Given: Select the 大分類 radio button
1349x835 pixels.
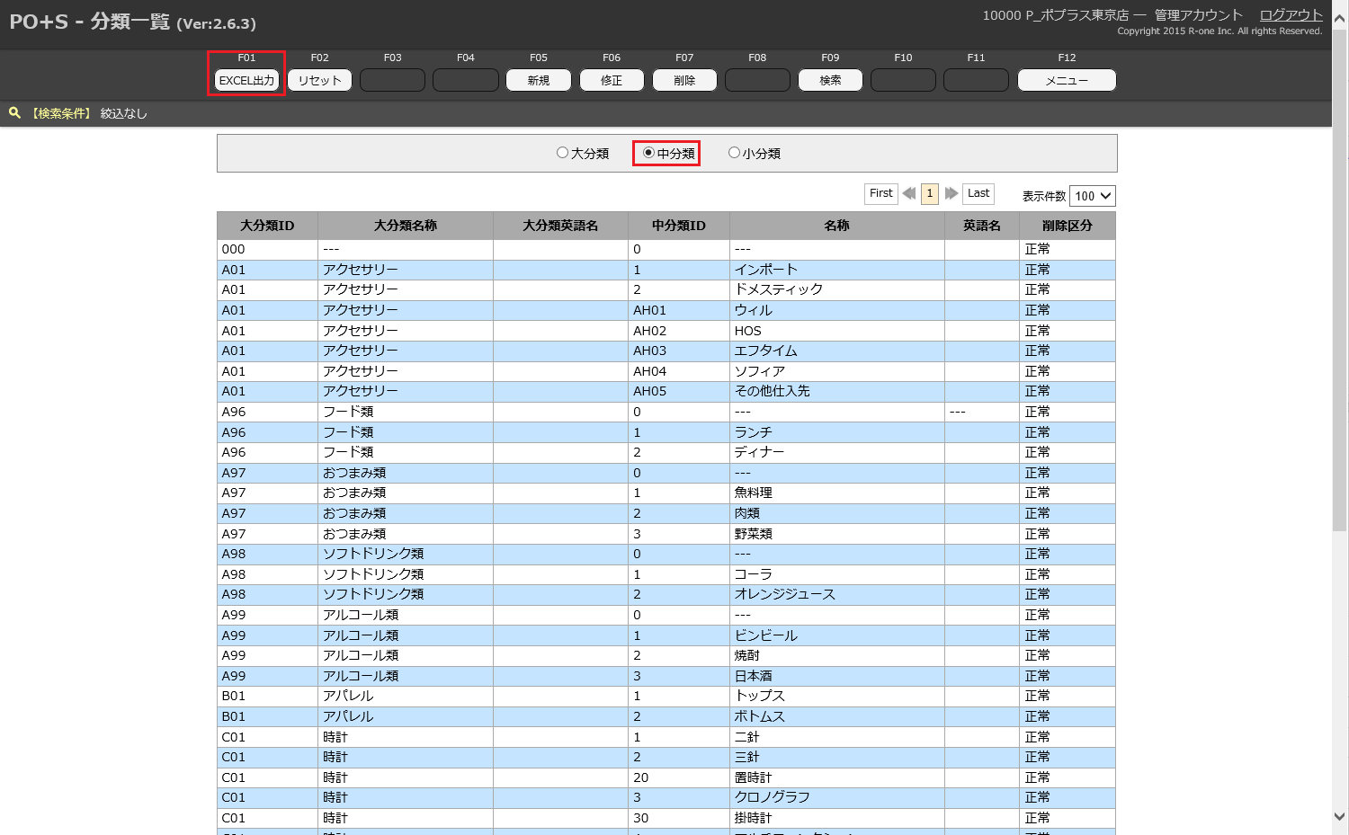Looking at the screenshot, I should pos(563,153).
